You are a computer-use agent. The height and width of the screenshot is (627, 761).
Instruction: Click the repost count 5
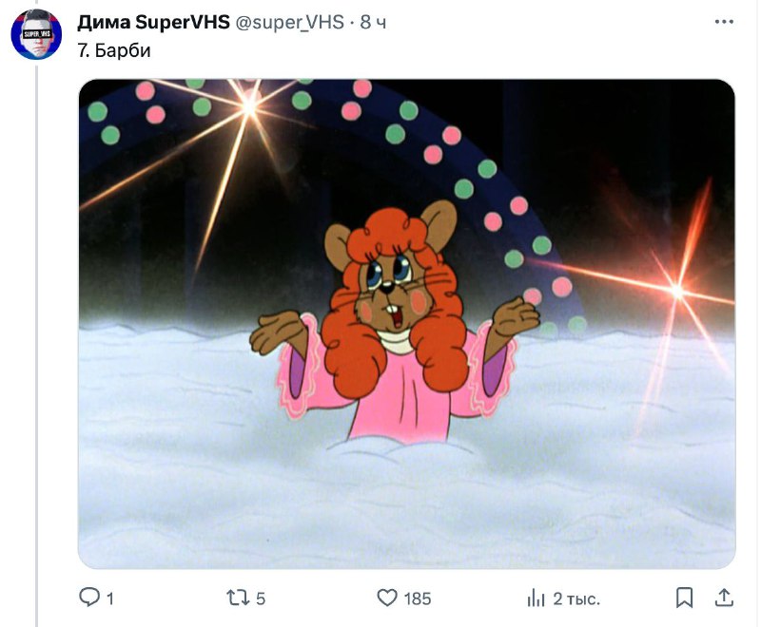click(x=261, y=598)
